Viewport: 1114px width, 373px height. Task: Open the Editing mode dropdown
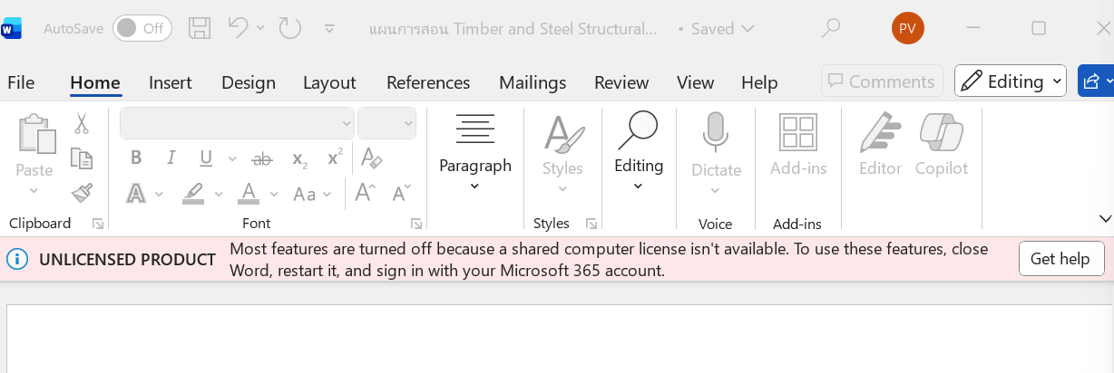[1011, 81]
